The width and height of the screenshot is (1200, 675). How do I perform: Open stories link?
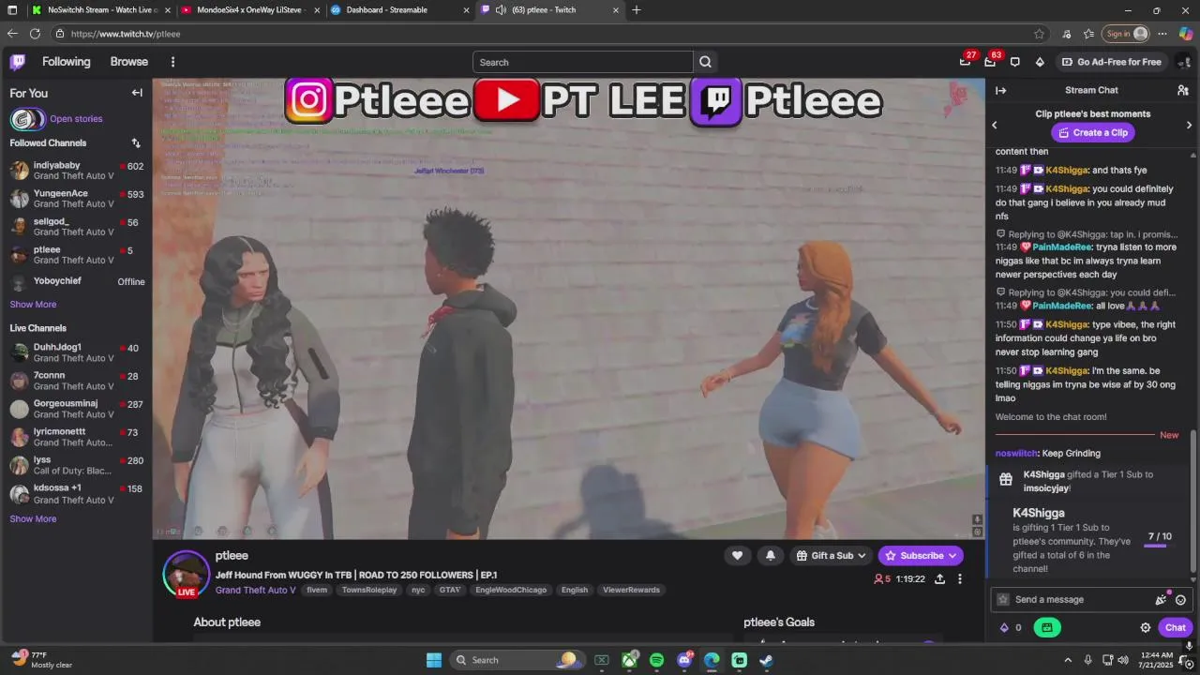pos(76,119)
